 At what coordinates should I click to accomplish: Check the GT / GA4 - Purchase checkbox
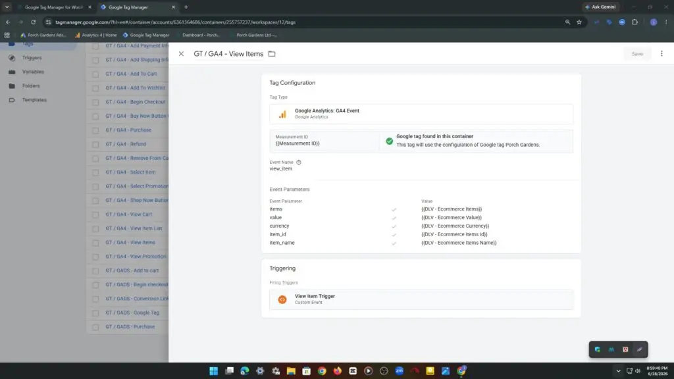[x=95, y=130]
